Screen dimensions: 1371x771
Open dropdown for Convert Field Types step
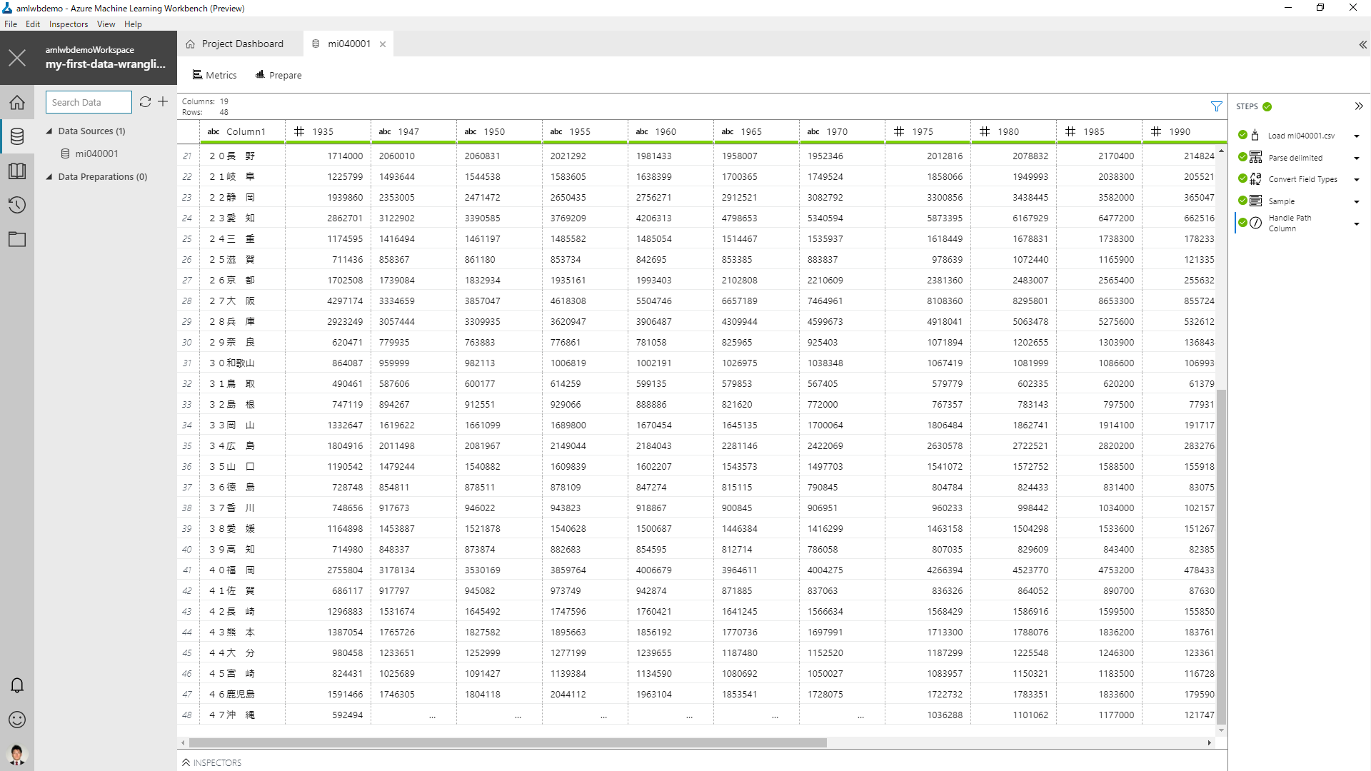[x=1356, y=180]
